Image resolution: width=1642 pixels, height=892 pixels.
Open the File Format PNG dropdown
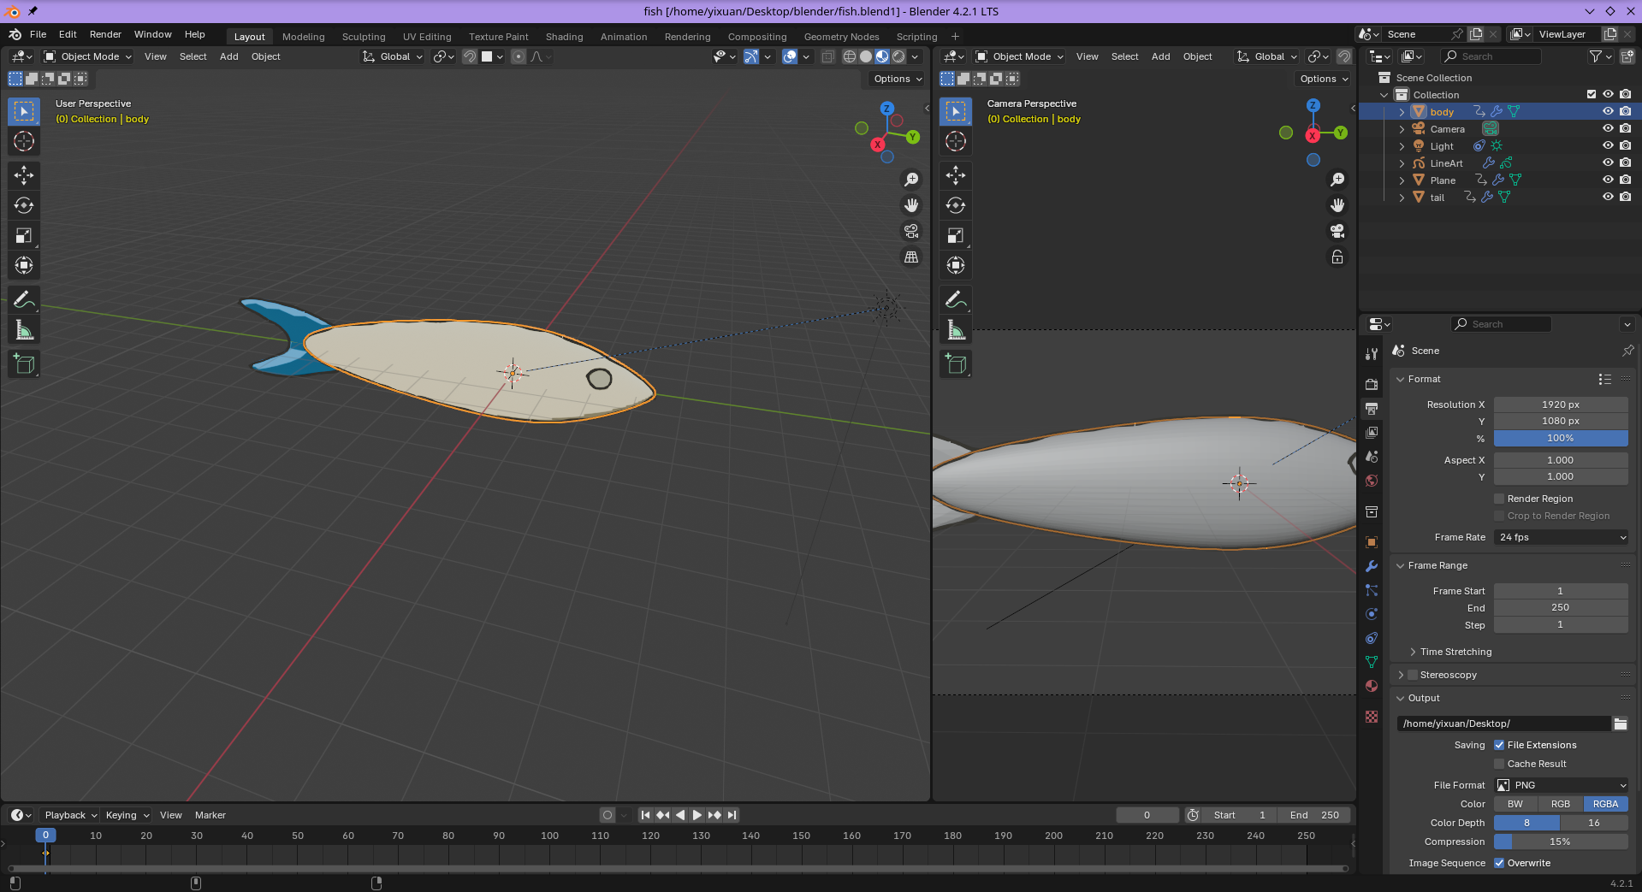(1561, 785)
